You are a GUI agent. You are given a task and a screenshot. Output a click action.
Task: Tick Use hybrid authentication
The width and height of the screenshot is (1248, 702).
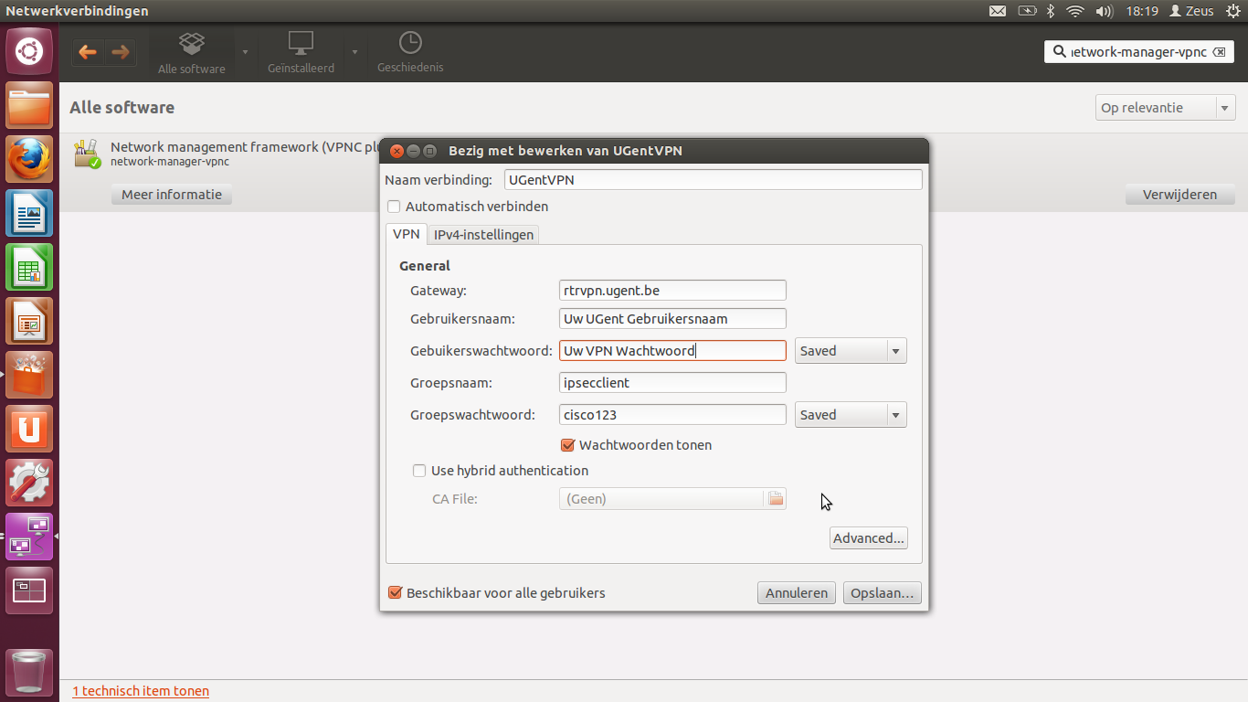click(419, 471)
